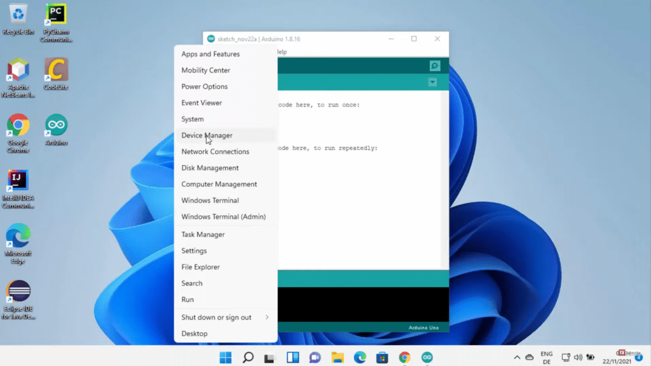
Task: Click the battery tray icon
Action: (591, 357)
